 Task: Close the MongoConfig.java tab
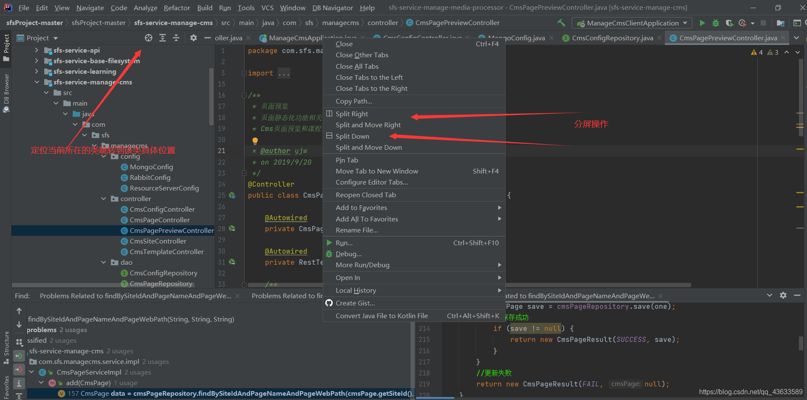(551, 38)
